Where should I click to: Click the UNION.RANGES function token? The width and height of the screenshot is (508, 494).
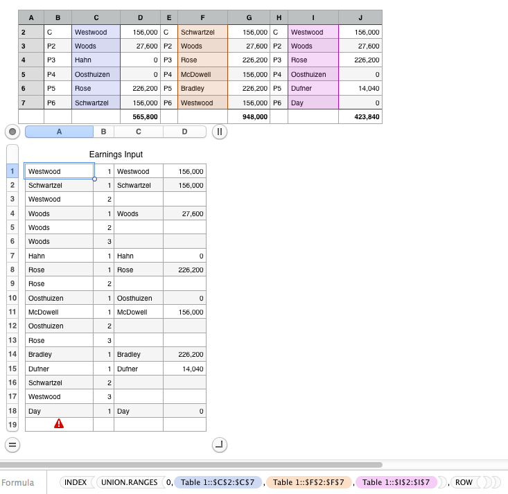coord(130,482)
